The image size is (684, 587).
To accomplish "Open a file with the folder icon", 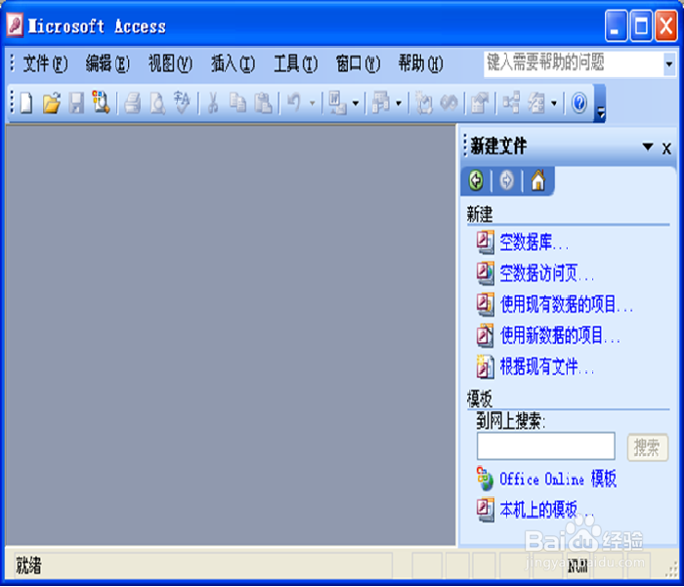I will tap(52, 104).
